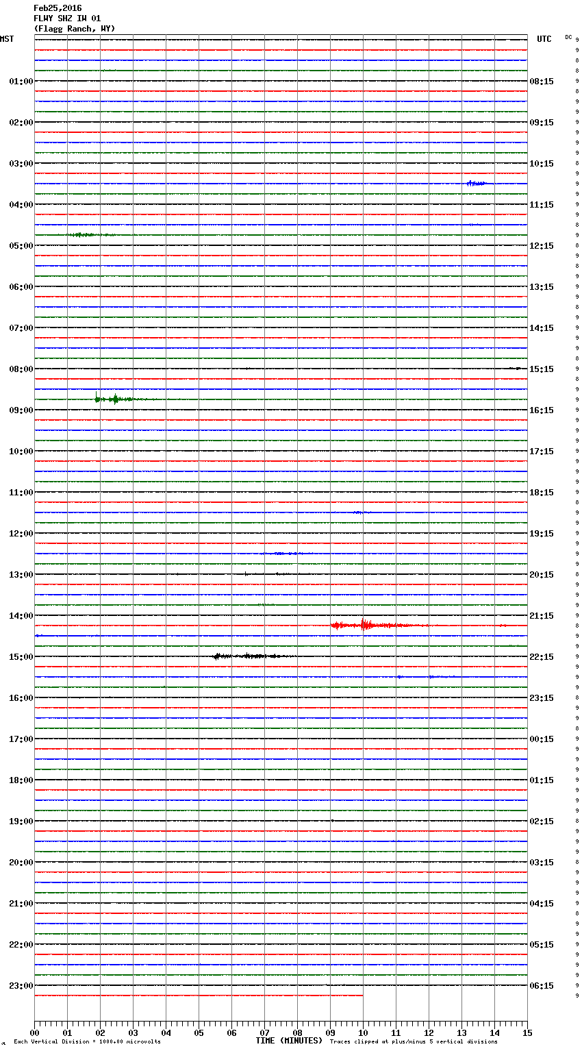Click minute tick label 10 on bottom axis
The width and height of the screenshot is (582, 1051).
(x=363, y=1033)
